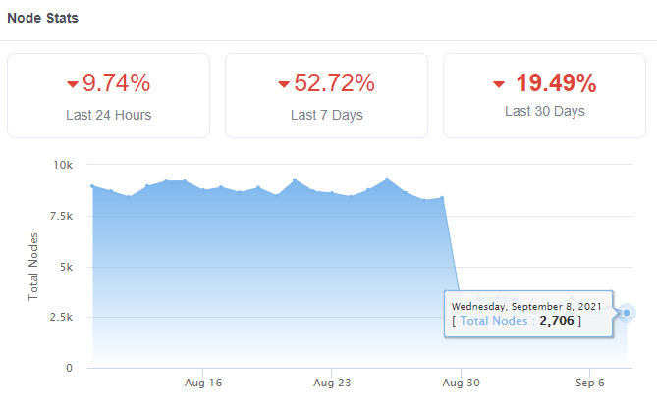Select the 9.74% change value

click(x=116, y=82)
